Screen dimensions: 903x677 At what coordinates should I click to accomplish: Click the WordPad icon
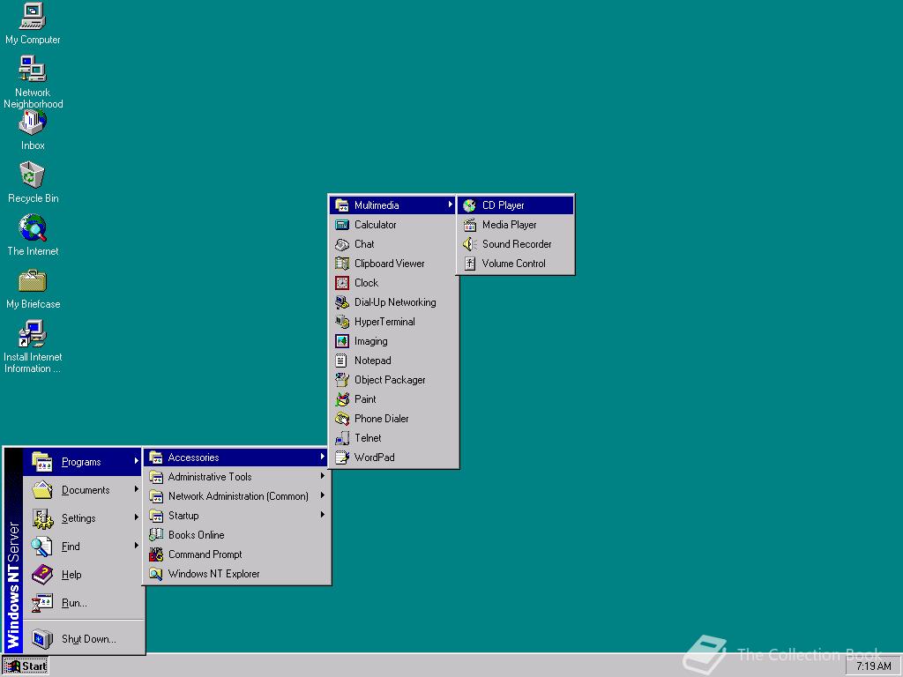tap(342, 458)
